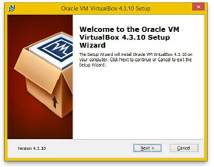The width and height of the screenshot is (214, 167).
Task: Click the Next > button
Action: (147, 148)
